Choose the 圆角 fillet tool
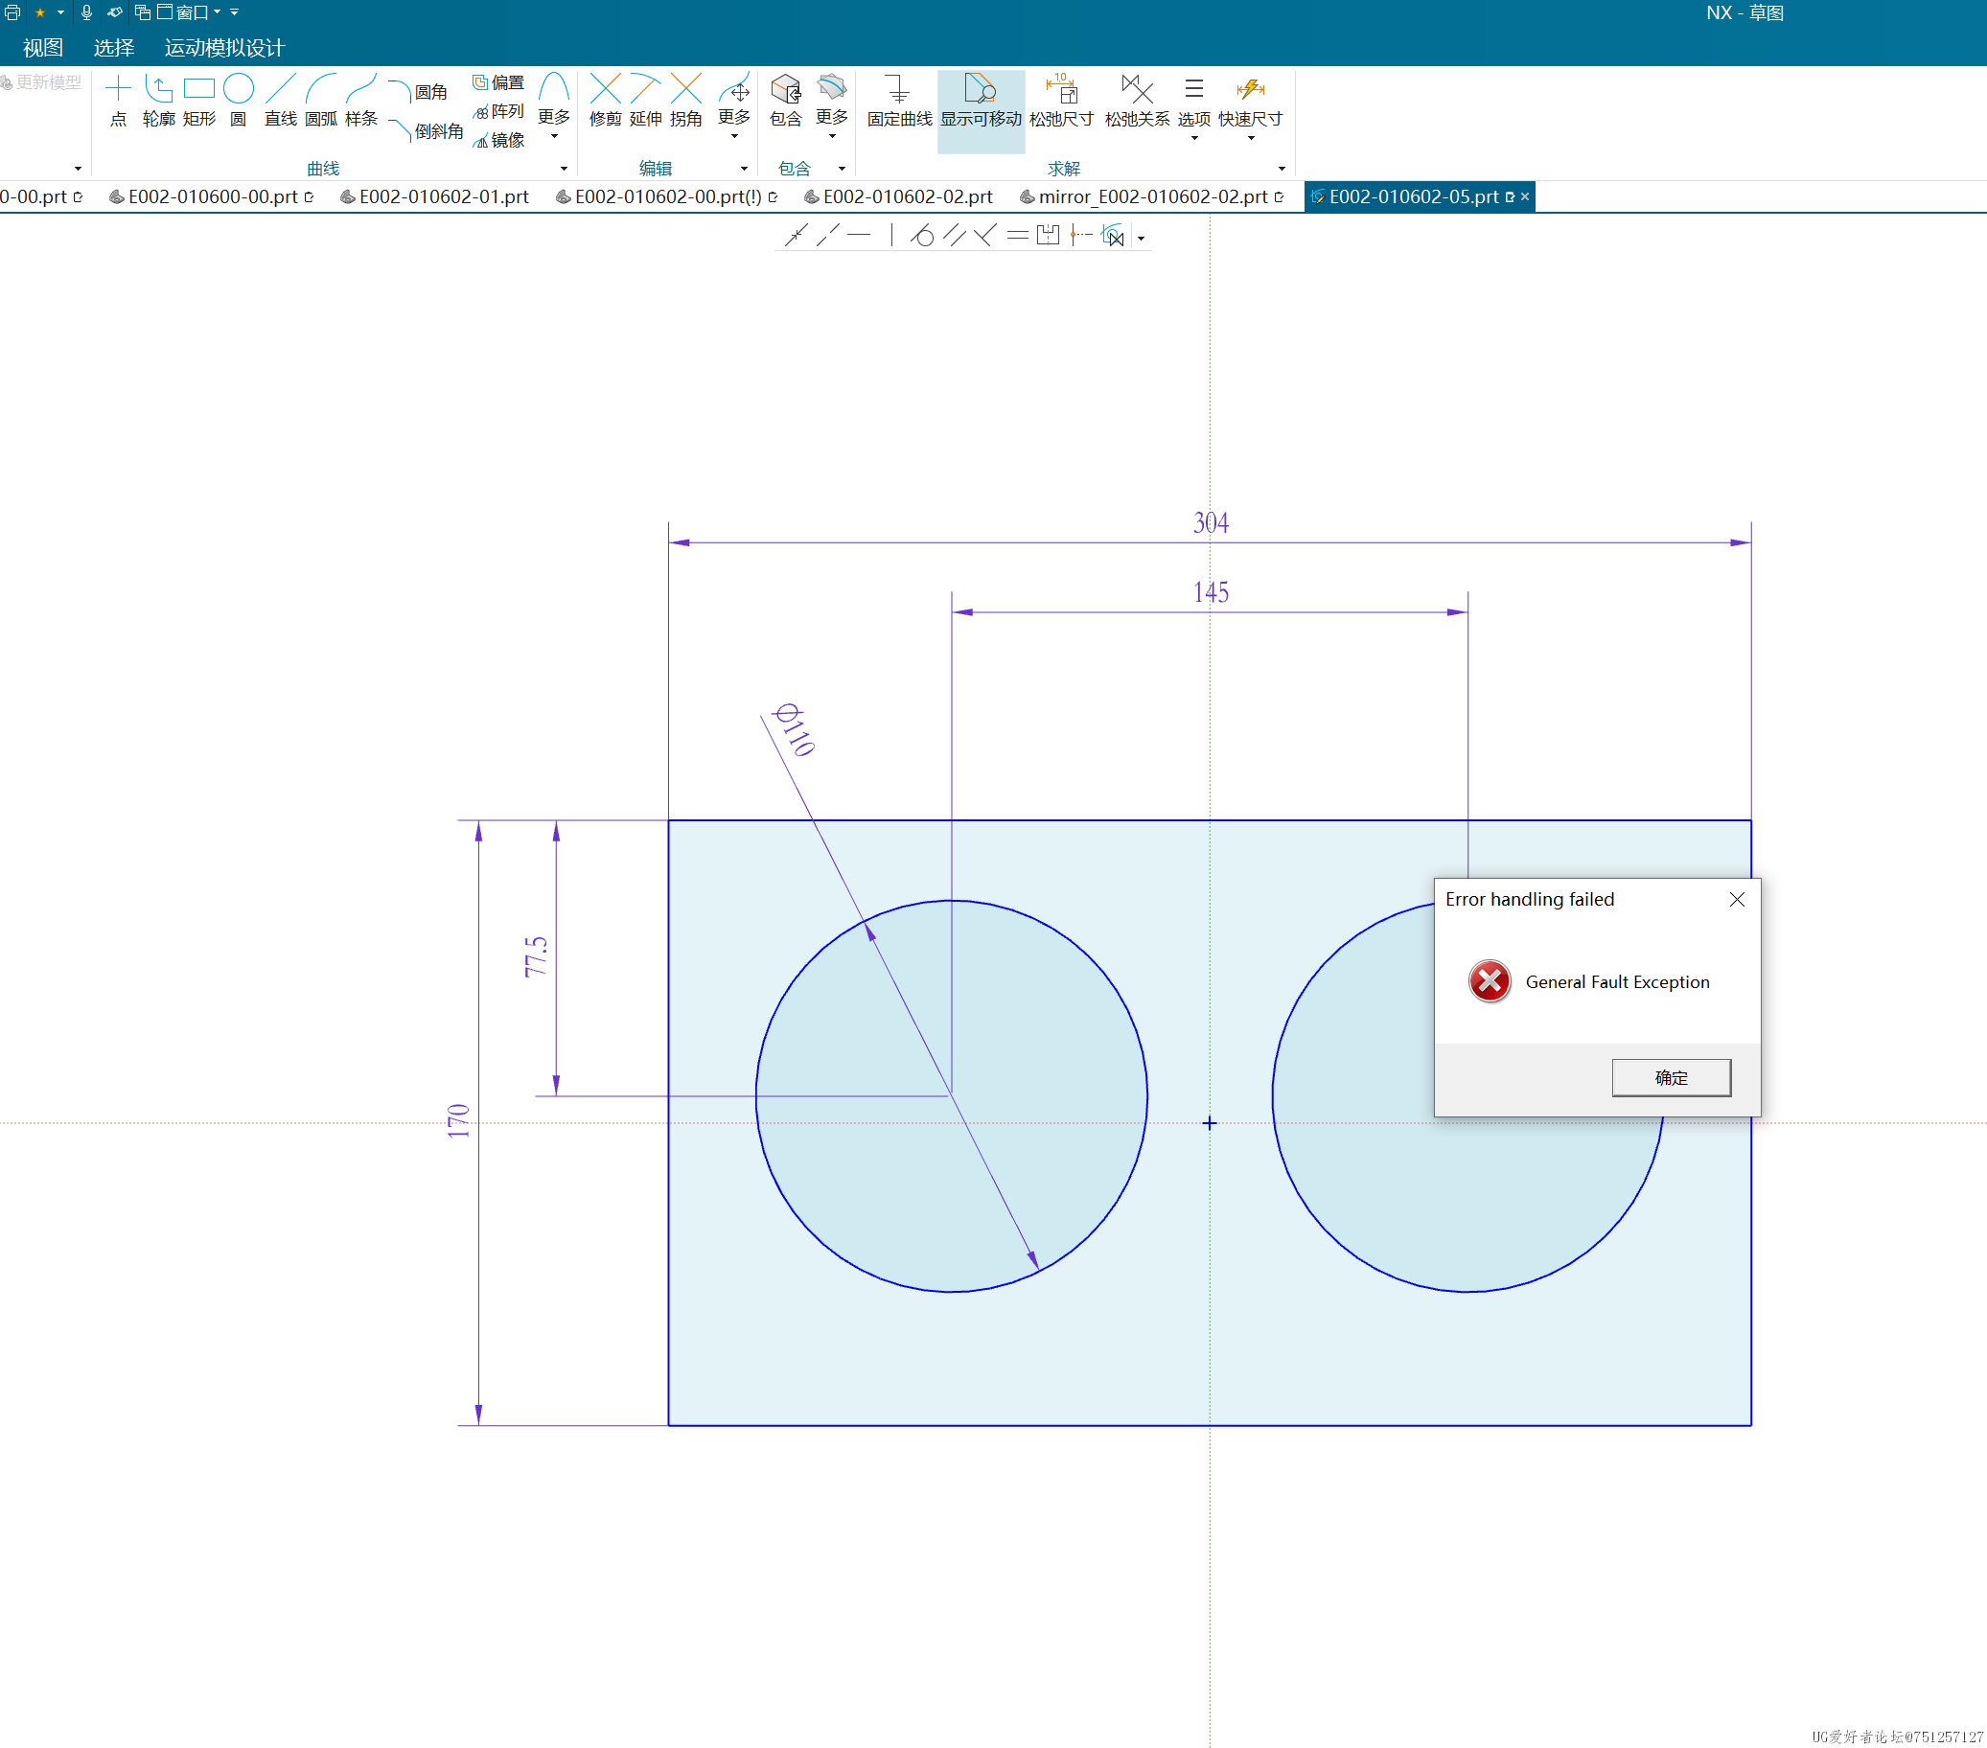Screen dimensions: 1987x1748 (418, 91)
